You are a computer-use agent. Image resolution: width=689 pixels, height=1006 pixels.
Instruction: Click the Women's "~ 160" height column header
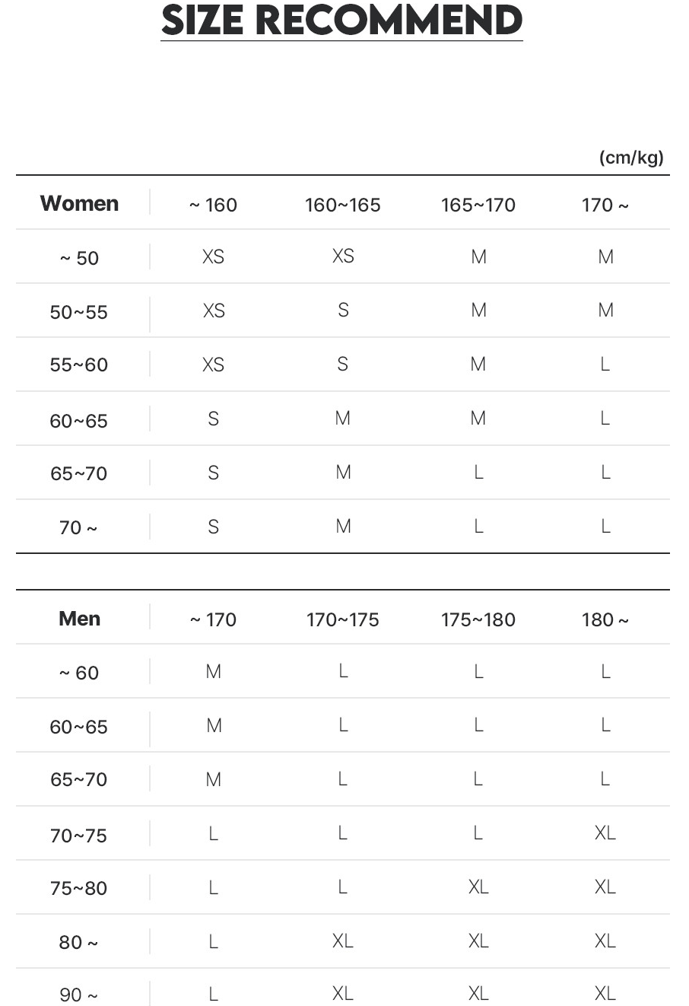(213, 205)
